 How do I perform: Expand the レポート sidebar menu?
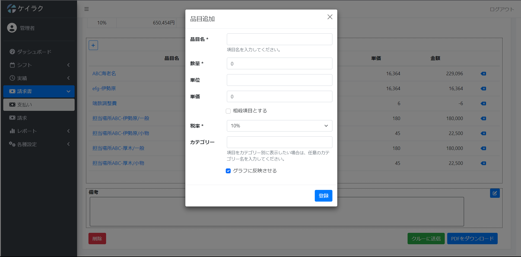[39, 131]
